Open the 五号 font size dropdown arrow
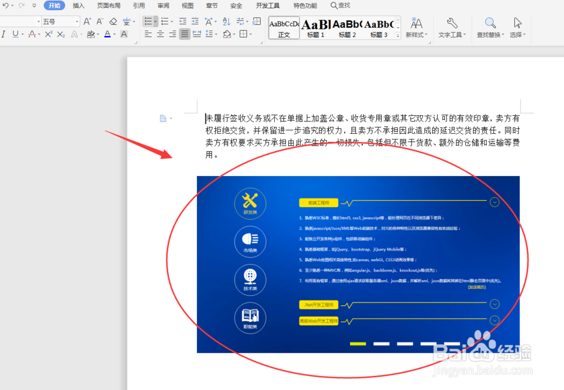The image size is (564, 390). click(77, 21)
